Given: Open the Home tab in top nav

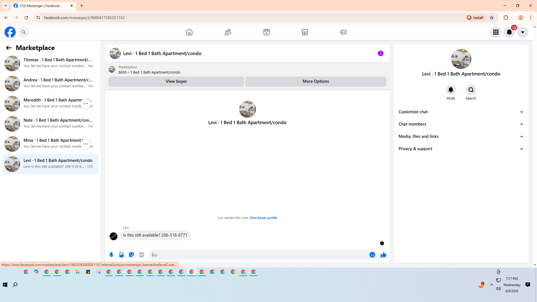Looking at the screenshot, I should [189, 32].
